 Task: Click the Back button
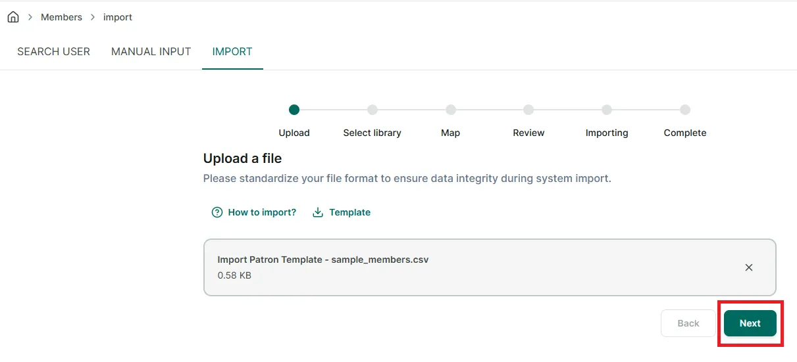[688, 323]
